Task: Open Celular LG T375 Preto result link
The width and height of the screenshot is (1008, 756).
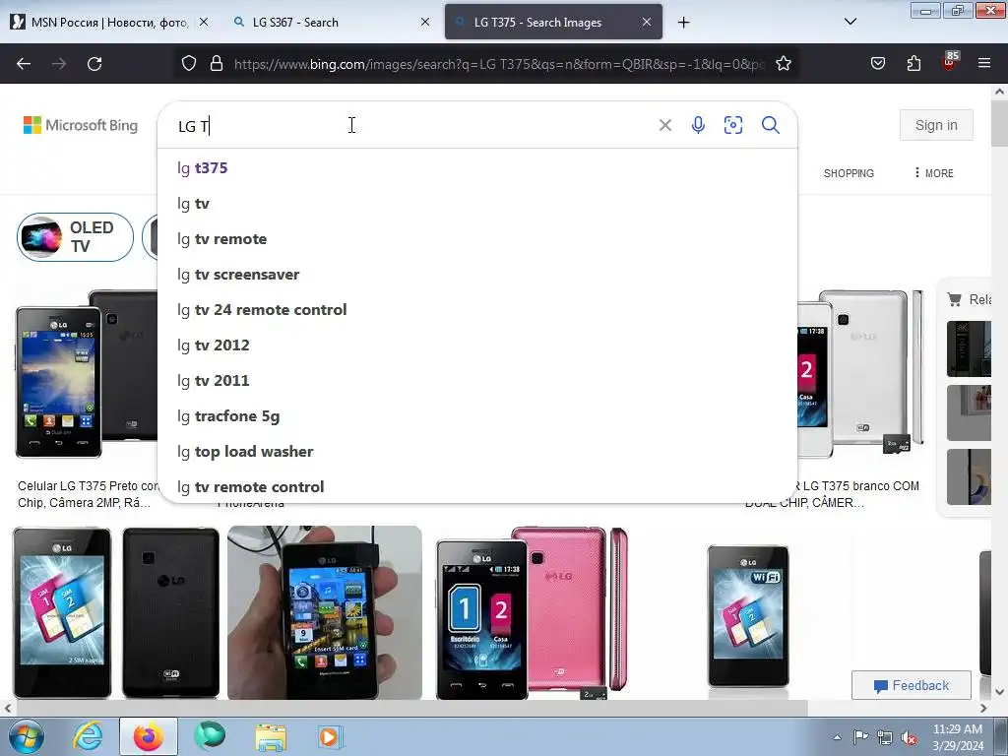Action: click(88, 494)
